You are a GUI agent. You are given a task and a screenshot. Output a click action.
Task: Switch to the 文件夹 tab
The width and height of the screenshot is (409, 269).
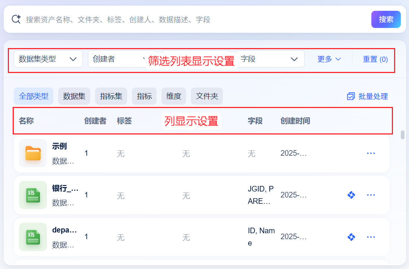pos(207,96)
